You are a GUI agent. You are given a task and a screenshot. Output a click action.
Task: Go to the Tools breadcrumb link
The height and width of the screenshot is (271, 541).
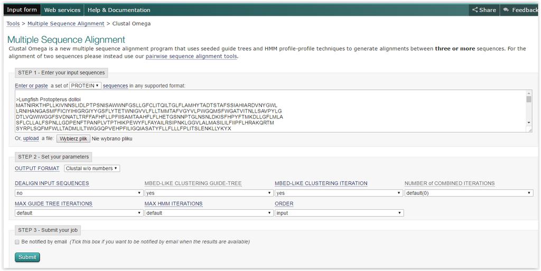point(13,23)
